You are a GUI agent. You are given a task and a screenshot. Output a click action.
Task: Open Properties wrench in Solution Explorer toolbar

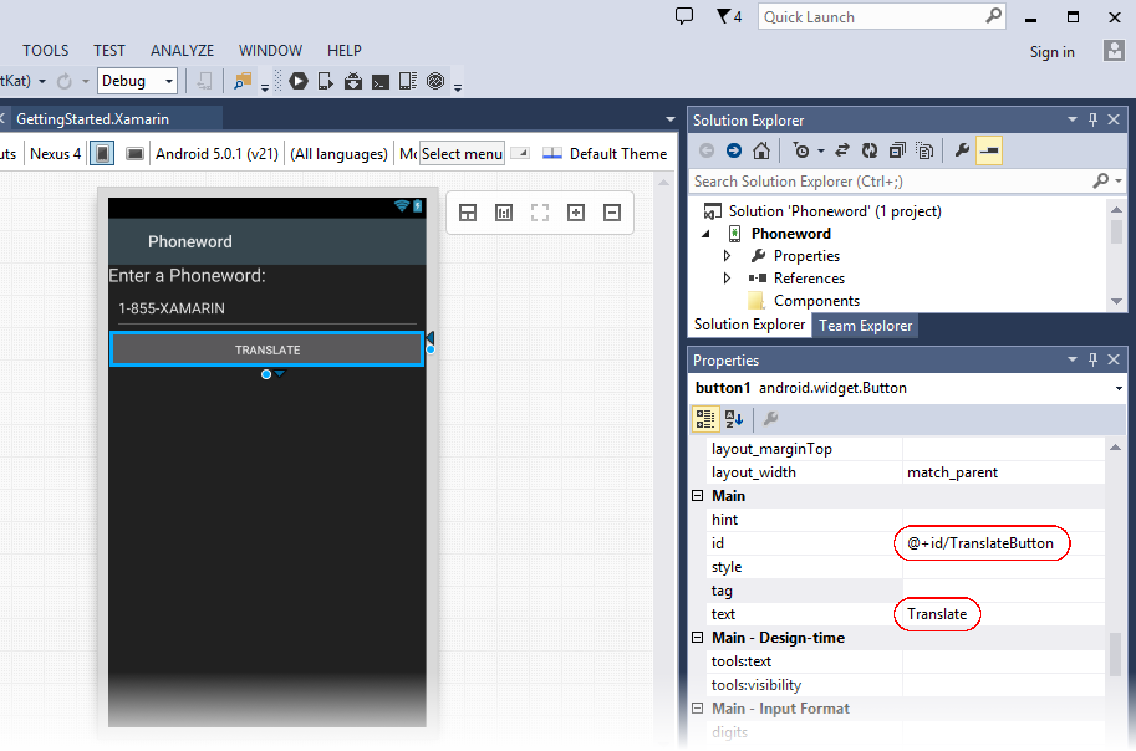pyautogui.click(x=962, y=151)
